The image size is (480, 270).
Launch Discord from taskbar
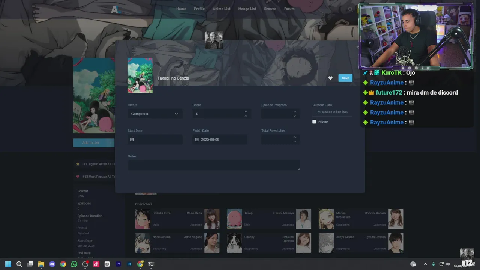52,264
